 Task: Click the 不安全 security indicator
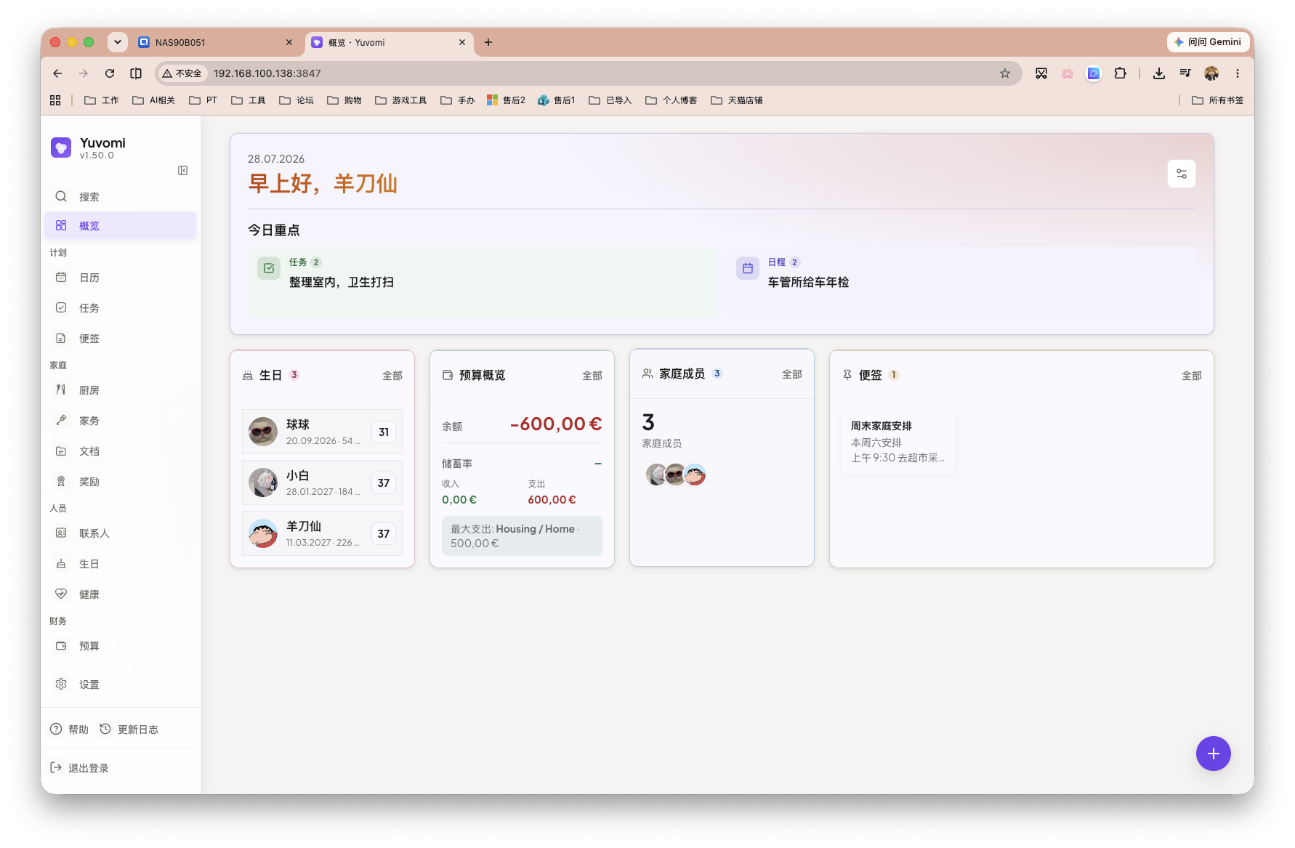click(182, 73)
